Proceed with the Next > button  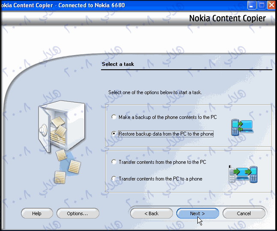pos(198,213)
